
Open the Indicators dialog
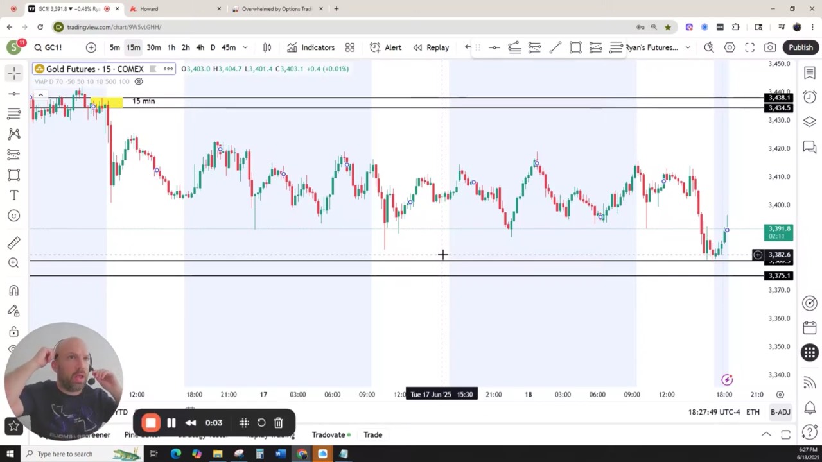pyautogui.click(x=311, y=47)
